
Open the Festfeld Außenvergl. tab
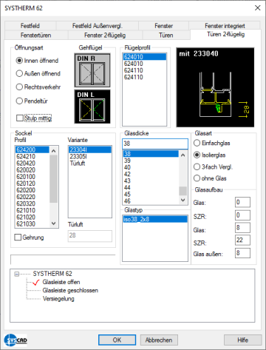97,26
